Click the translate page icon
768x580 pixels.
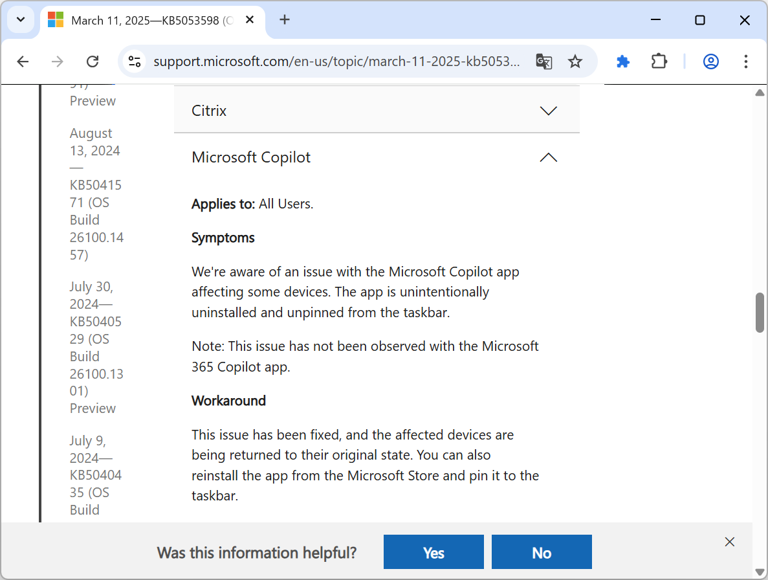(x=543, y=61)
